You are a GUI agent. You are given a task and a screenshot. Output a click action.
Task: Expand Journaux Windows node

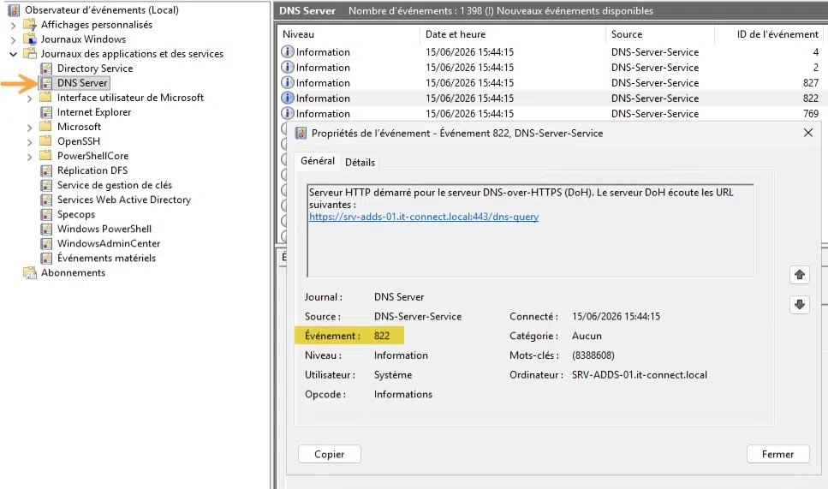click(13, 39)
